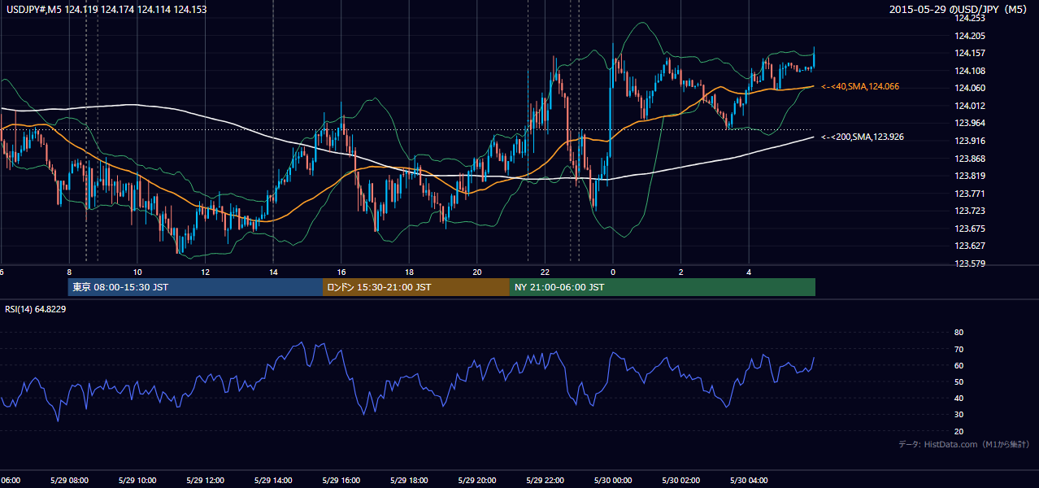Click price axis value 123.675
1039x488 pixels.
coord(969,229)
